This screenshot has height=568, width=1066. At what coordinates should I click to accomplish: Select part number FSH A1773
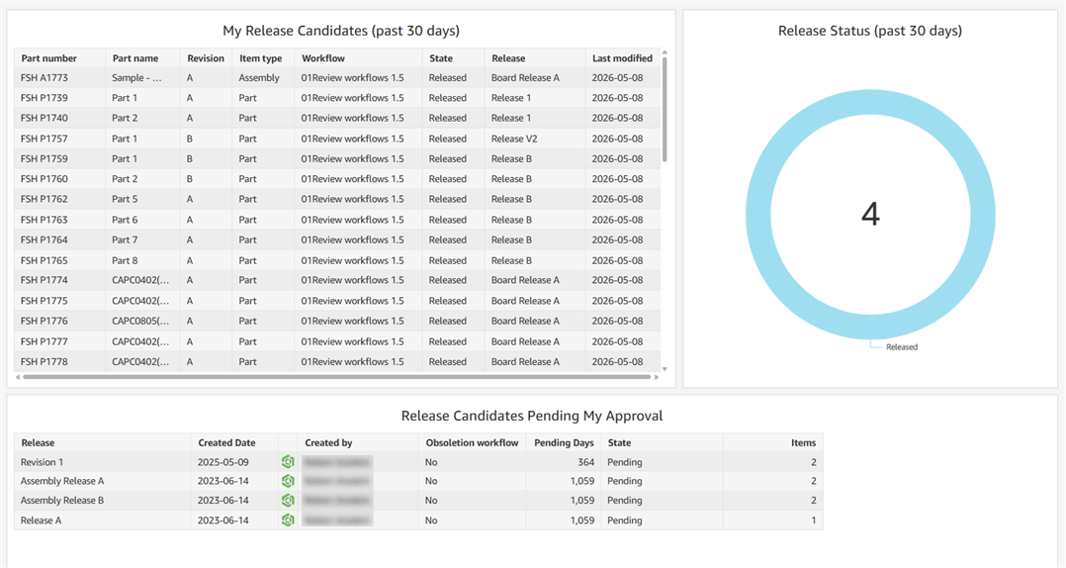[44, 77]
